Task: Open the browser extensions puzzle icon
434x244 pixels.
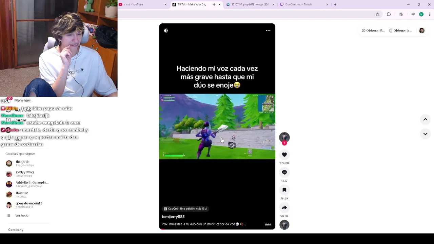Action: coord(389,14)
